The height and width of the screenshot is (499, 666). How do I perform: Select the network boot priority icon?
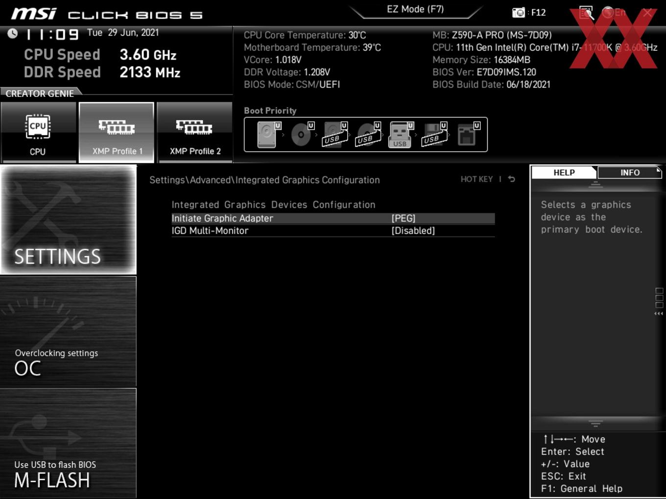[468, 135]
